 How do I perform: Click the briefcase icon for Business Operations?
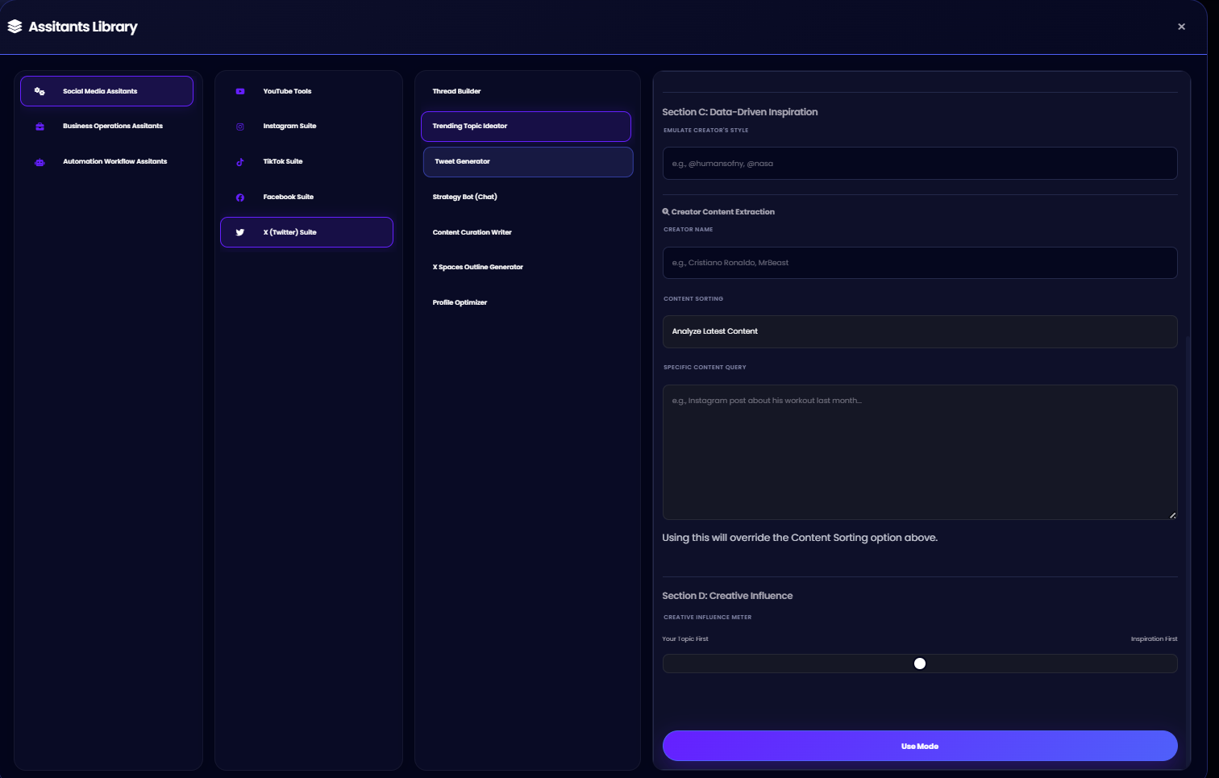(40, 127)
